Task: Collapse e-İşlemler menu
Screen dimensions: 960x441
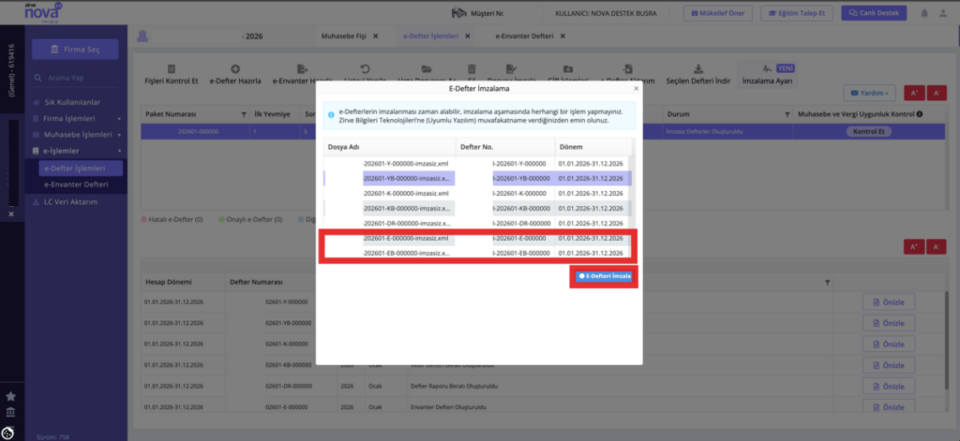Action: pyautogui.click(x=77, y=151)
